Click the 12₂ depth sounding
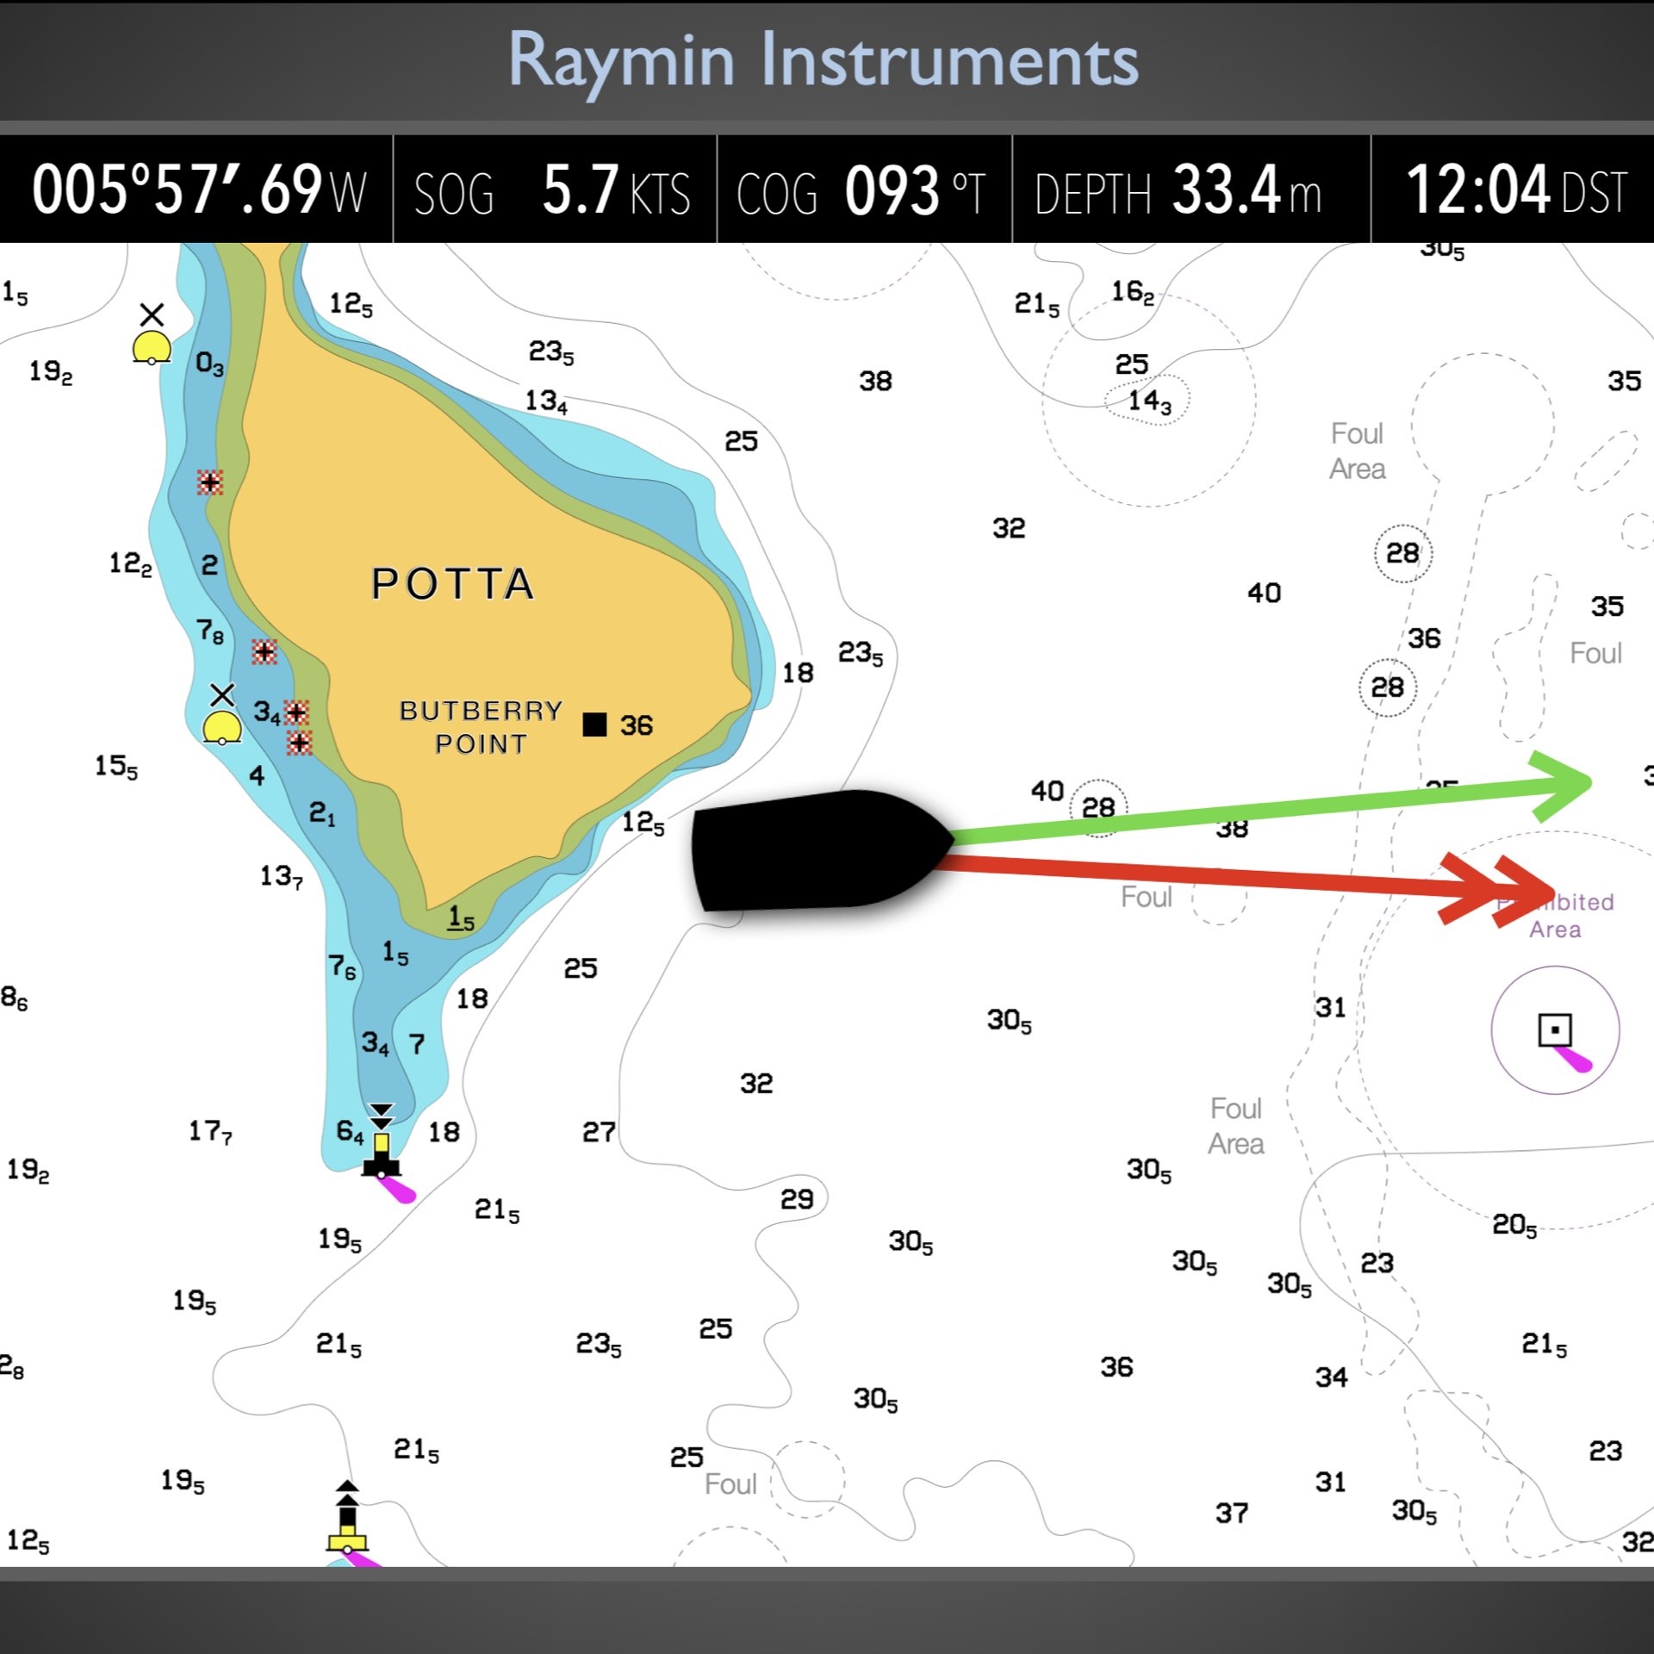 tap(130, 563)
